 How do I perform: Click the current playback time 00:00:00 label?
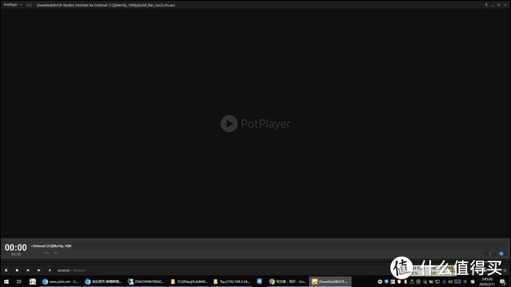(x=64, y=270)
